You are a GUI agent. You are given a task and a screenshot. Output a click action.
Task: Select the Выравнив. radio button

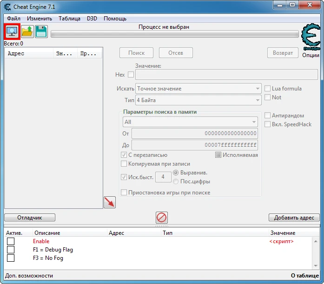click(x=176, y=173)
